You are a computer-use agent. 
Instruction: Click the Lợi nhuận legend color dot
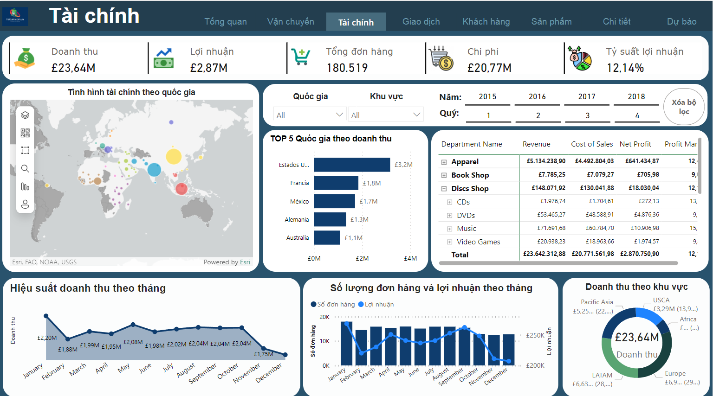click(361, 304)
